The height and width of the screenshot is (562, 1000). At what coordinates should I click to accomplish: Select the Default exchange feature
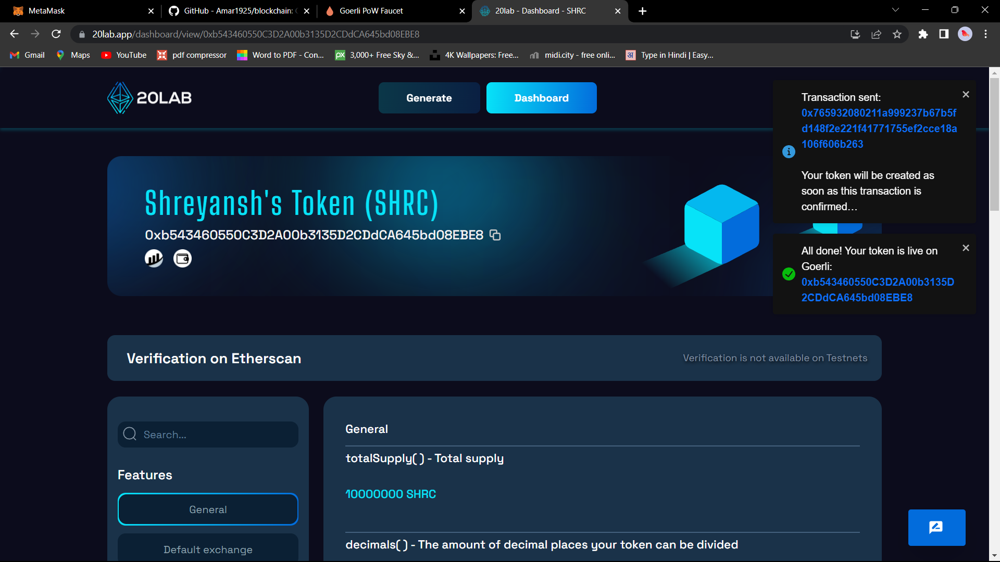tap(208, 550)
